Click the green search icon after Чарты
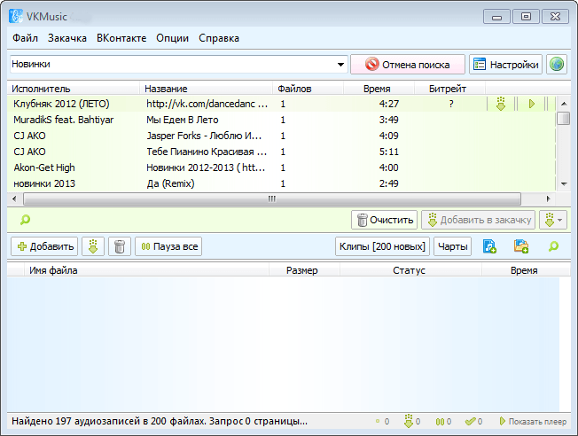Screen dimensions: 578x436 tap(553, 246)
